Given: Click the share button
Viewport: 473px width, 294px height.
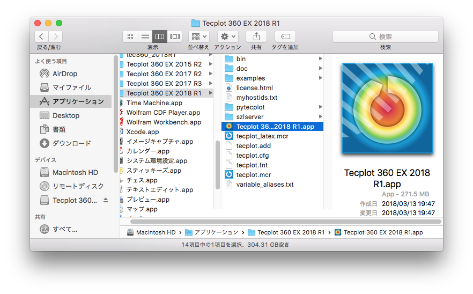Looking at the screenshot, I should 256,36.
